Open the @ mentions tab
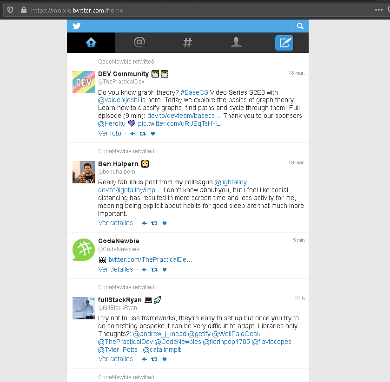 tap(139, 43)
